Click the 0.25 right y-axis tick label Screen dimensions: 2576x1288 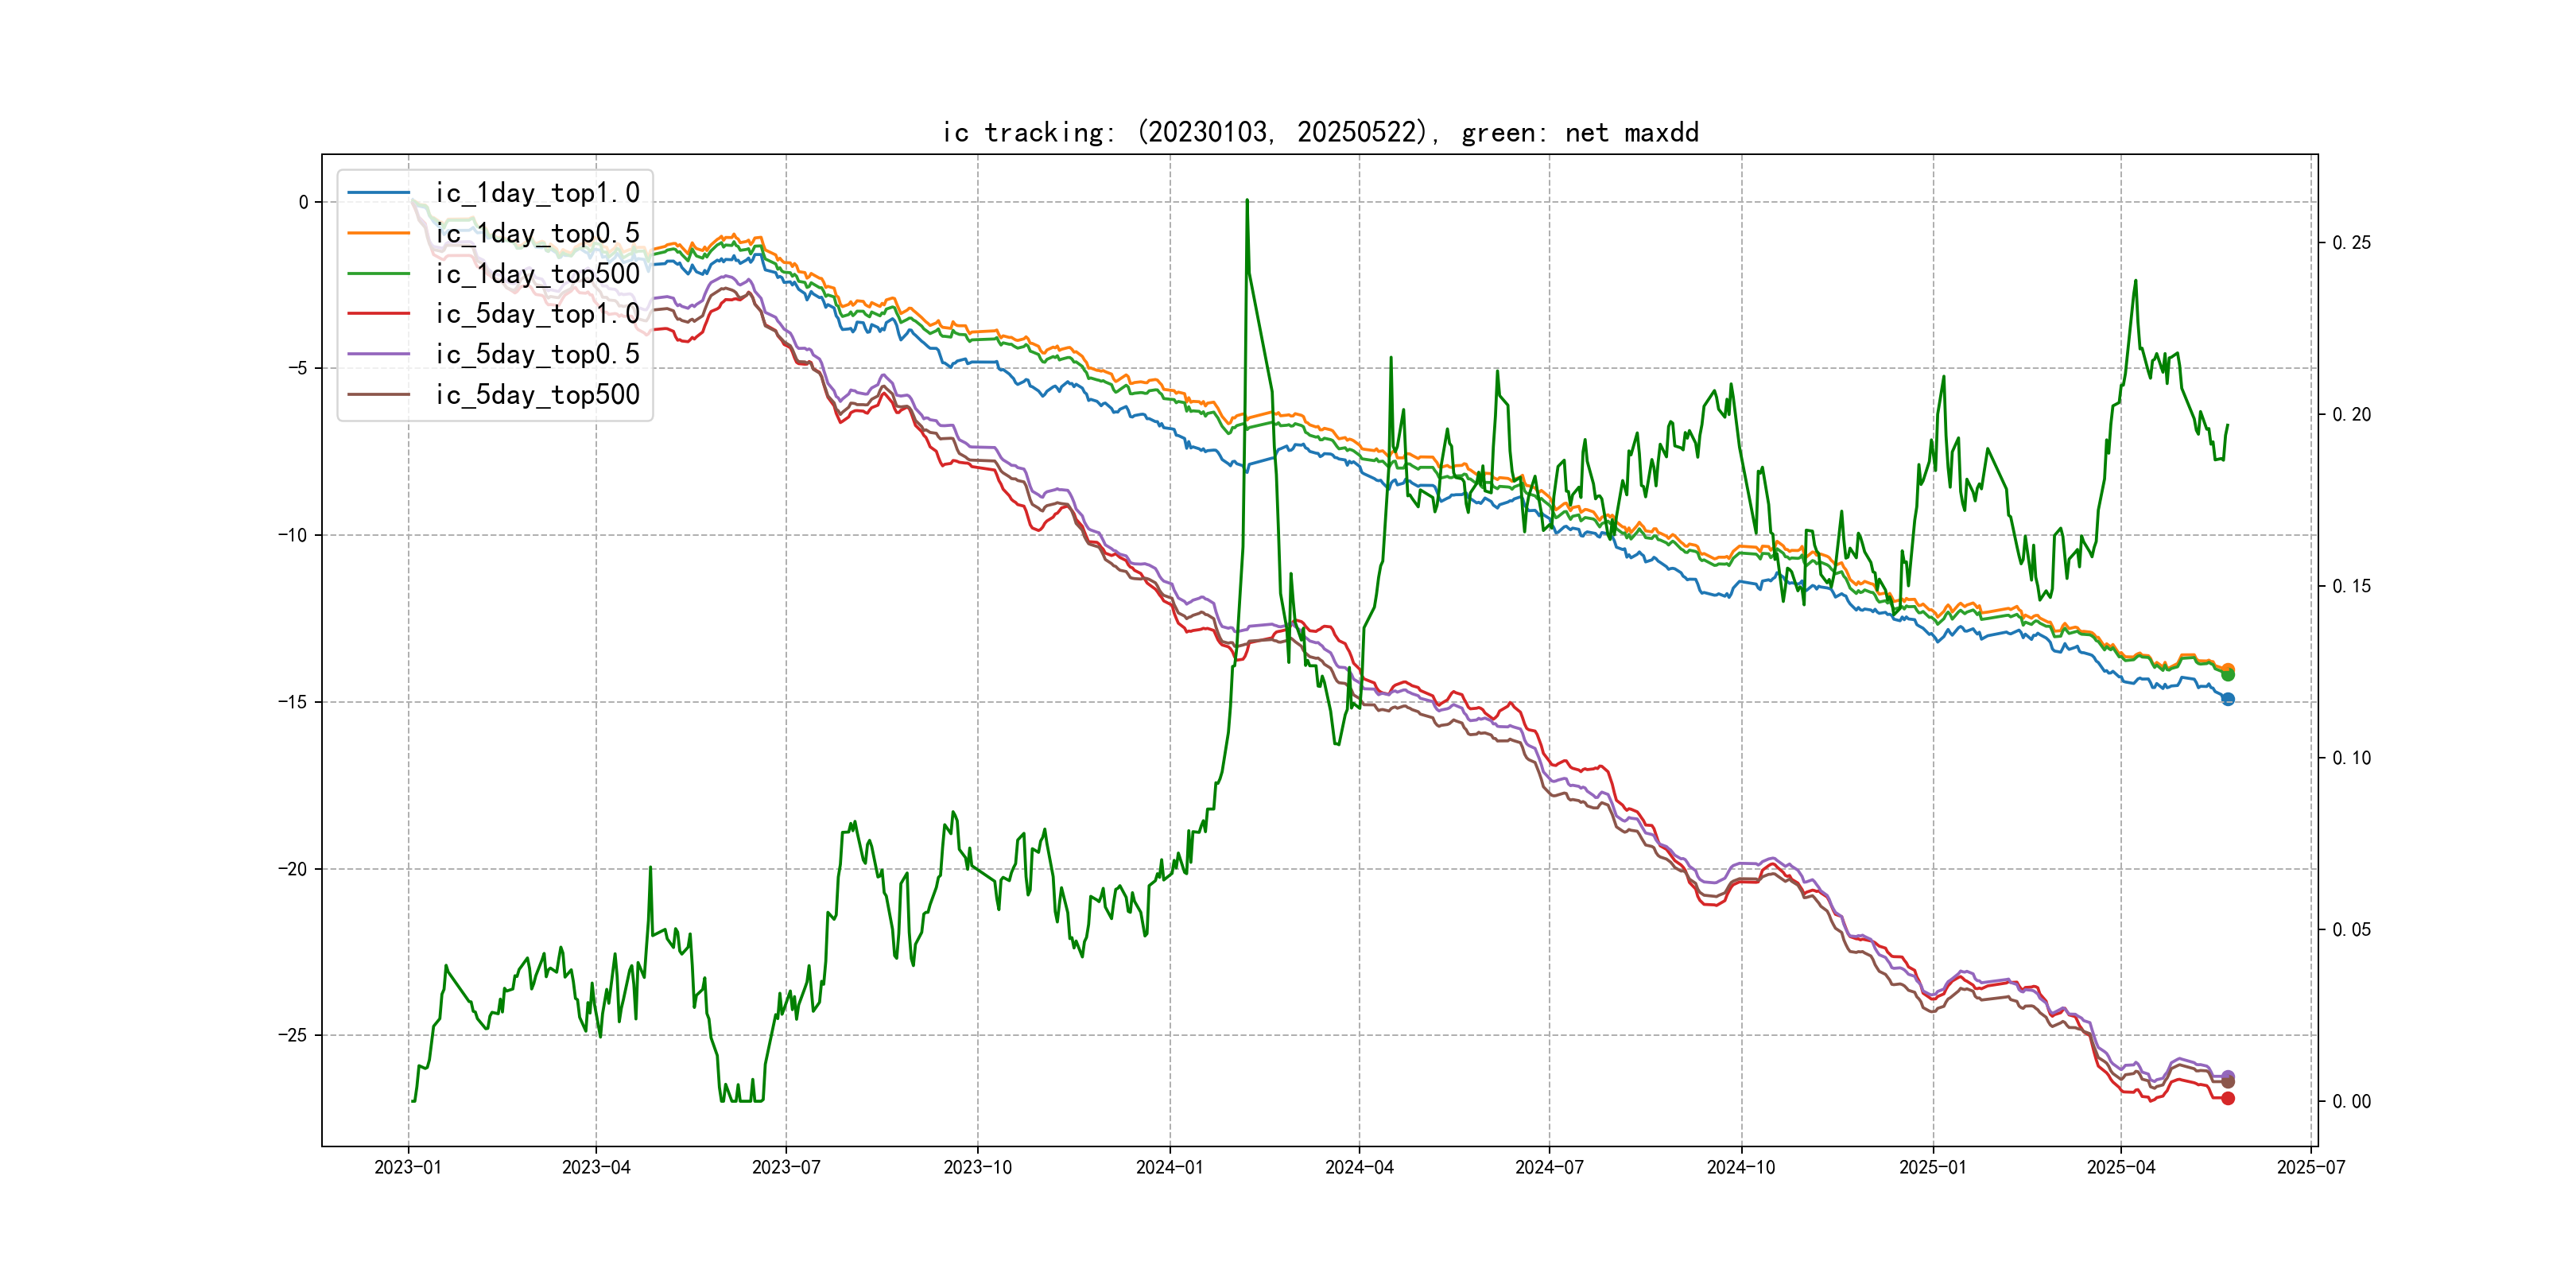click(x=2351, y=243)
